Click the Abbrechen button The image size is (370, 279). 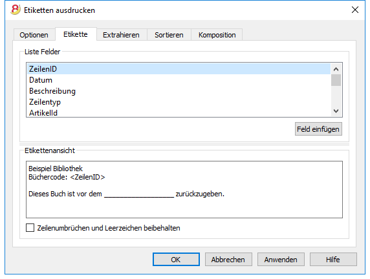click(x=228, y=260)
